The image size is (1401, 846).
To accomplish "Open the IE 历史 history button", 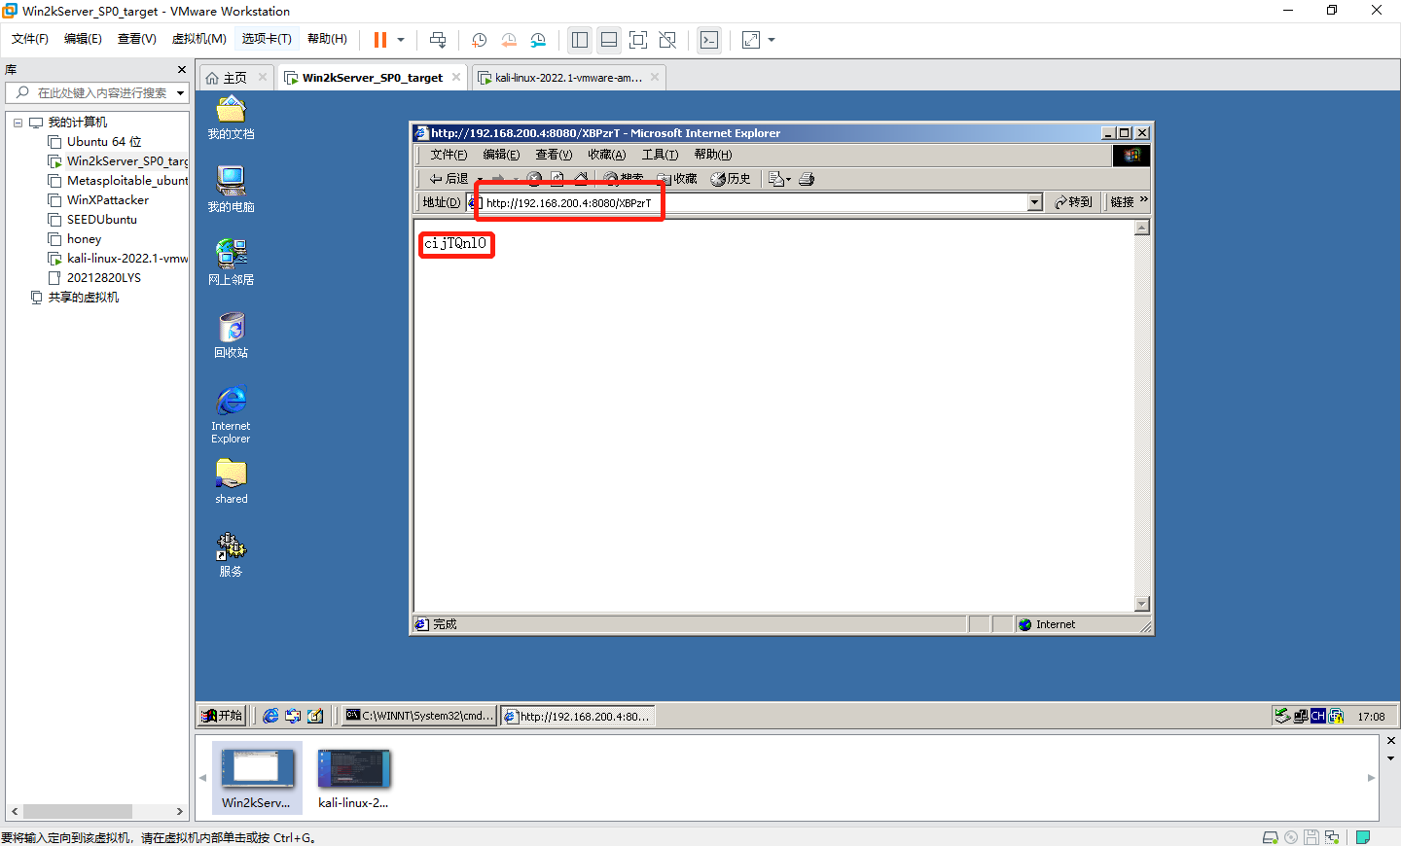I will click(x=731, y=179).
